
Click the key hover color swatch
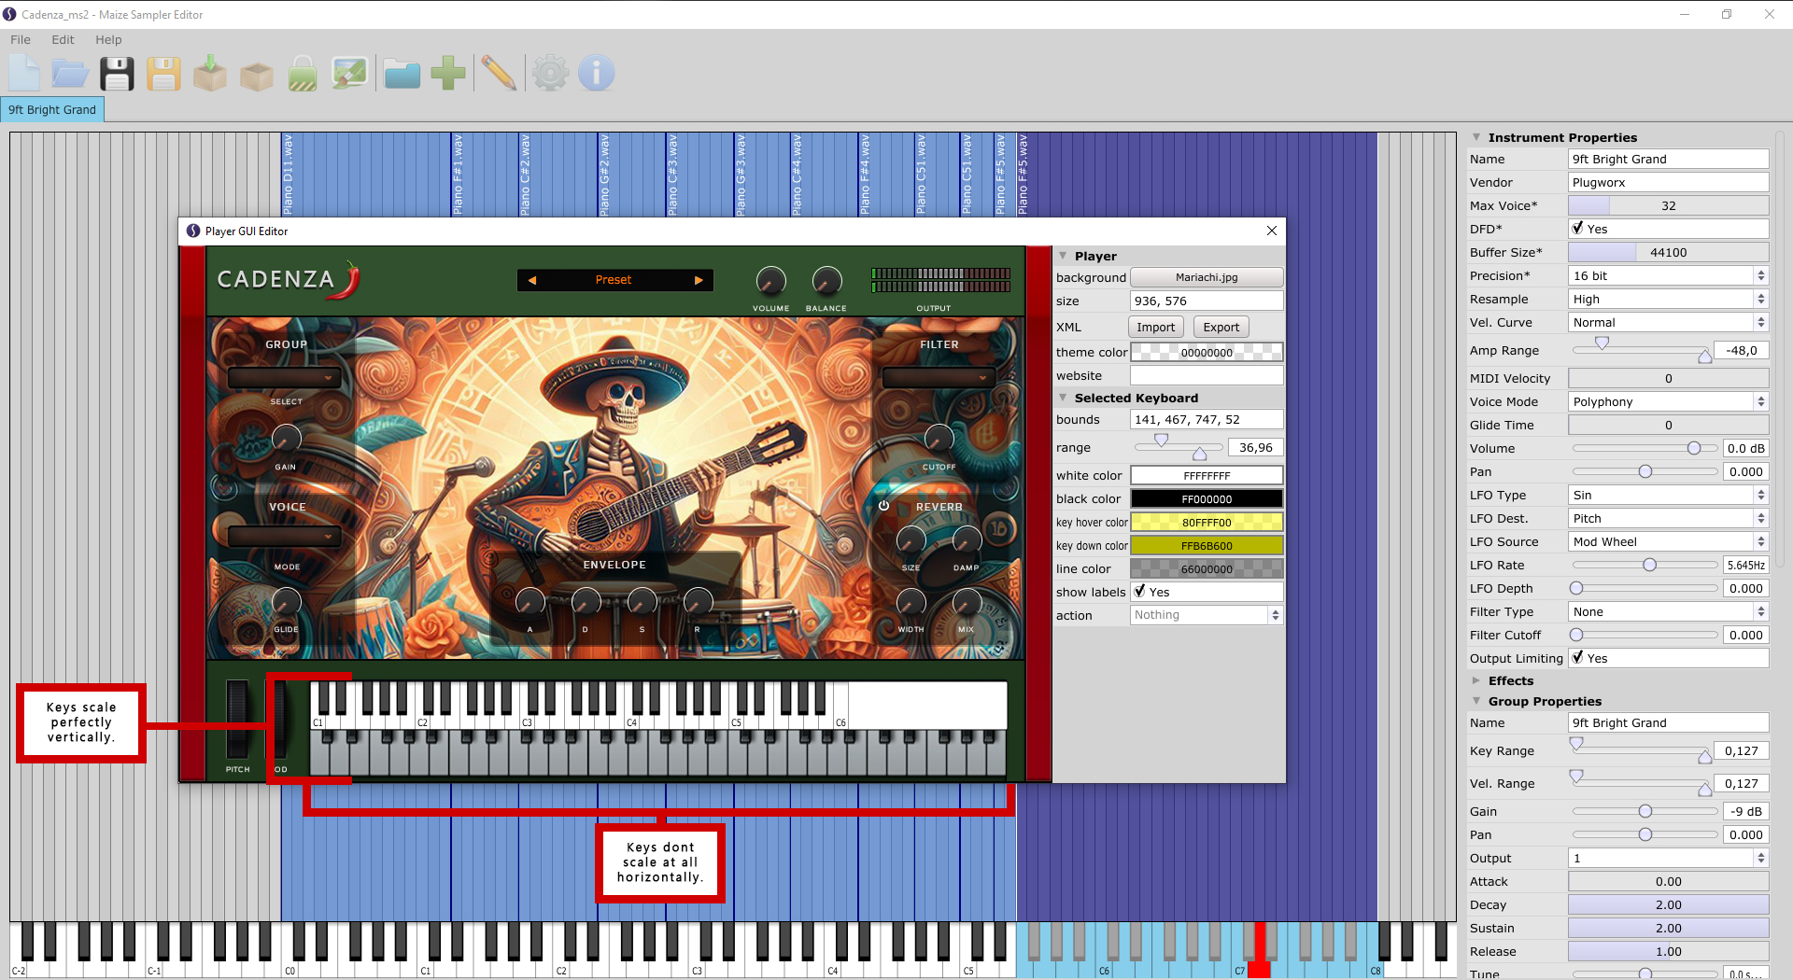pyautogui.click(x=1207, y=523)
